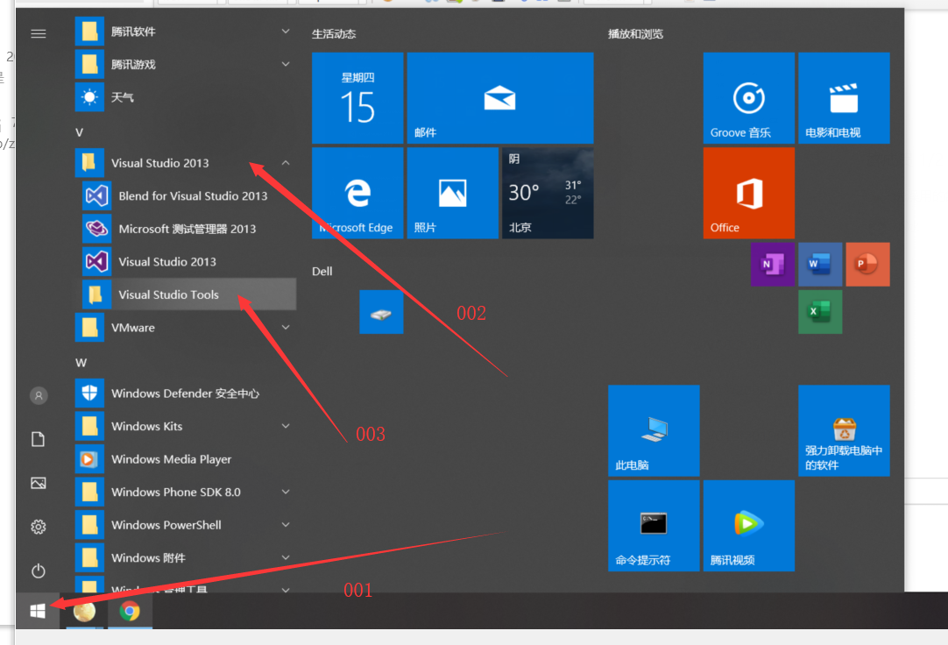The height and width of the screenshot is (645, 948).
Task: Expand the Windows Kits folder chevron
Action: (x=286, y=426)
